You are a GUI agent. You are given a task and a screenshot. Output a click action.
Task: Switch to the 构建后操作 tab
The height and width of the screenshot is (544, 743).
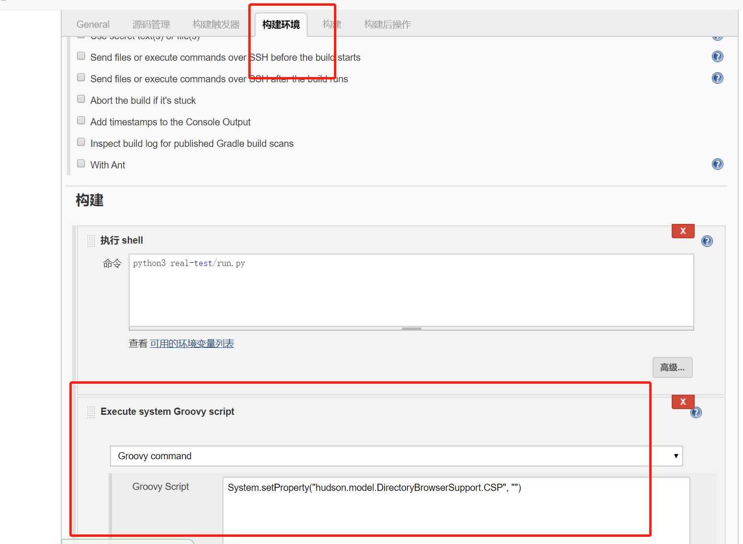coord(388,24)
